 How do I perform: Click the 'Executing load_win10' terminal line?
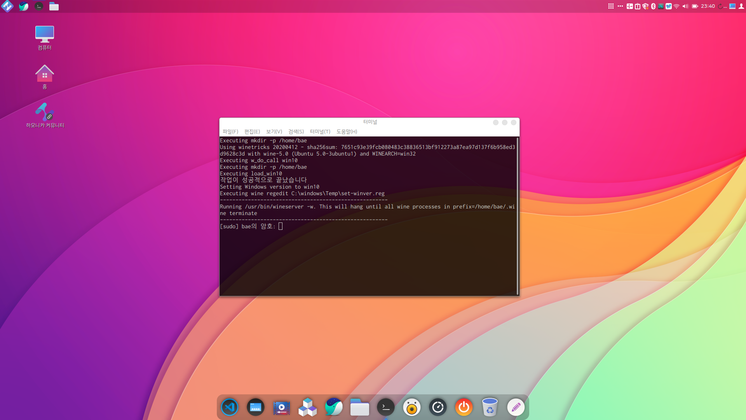click(x=251, y=173)
